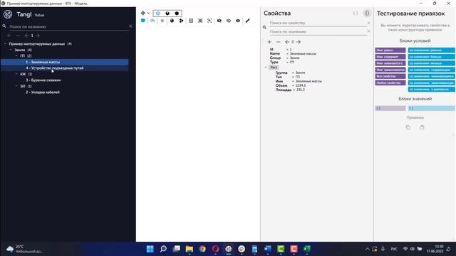The height and width of the screenshot is (256, 456).
Task: Click the Tangl logo icon
Action: pyautogui.click(x=8, y=14)
